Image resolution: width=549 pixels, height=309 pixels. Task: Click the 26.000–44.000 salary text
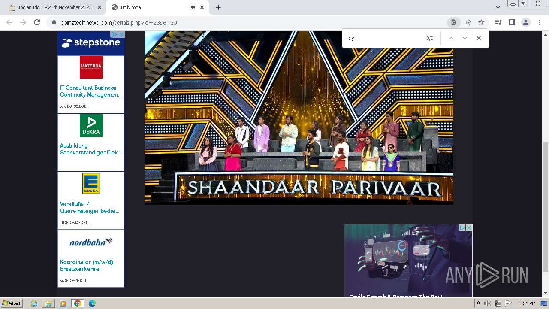tap(75, 222)
